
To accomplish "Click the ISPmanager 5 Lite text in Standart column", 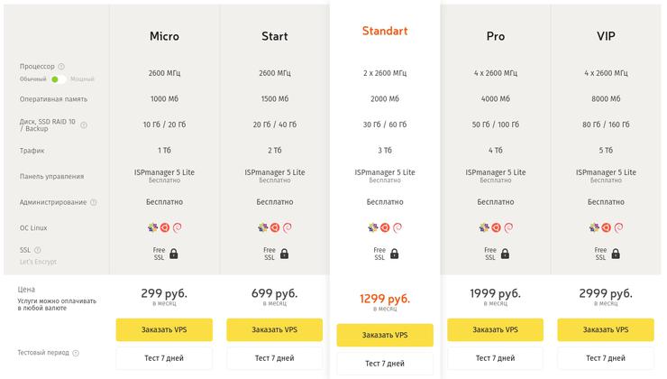I will coord(385,171).
